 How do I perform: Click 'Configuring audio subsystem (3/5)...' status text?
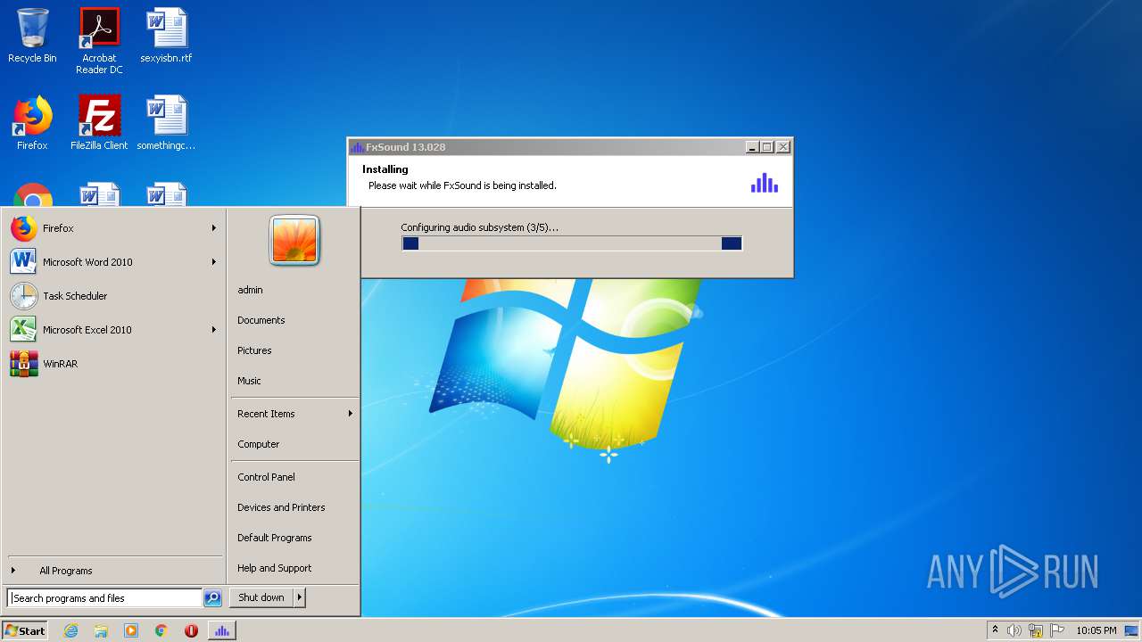[x=479, y=227]
